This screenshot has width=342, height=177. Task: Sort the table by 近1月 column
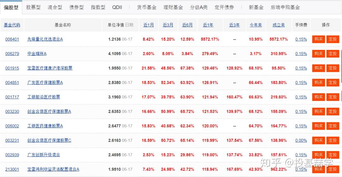149,25
